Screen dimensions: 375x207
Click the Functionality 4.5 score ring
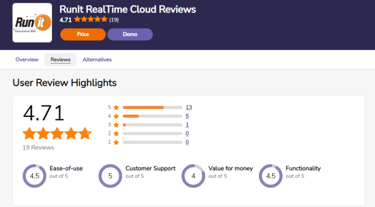[x=271, y=176]
